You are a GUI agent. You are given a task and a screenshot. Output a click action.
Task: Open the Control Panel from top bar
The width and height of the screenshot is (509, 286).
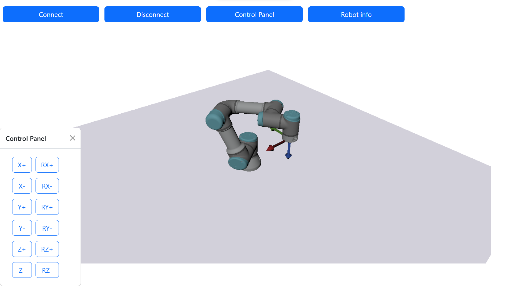[254, 14]
